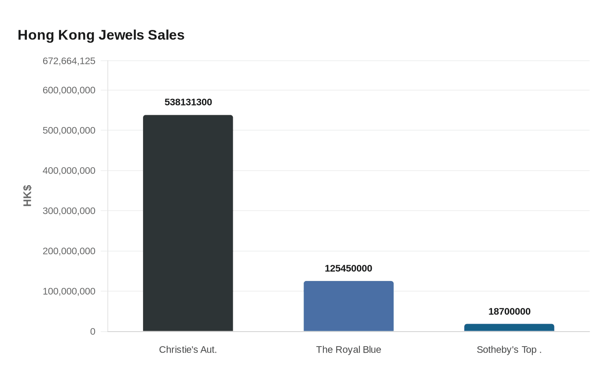Click the 600,000,000 axis tick label
Viewport: 616px width, 387px height.
coord(69,90)
